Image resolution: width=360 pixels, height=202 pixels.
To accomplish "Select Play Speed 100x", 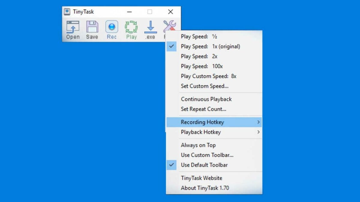I will click(x=202, y=66).
